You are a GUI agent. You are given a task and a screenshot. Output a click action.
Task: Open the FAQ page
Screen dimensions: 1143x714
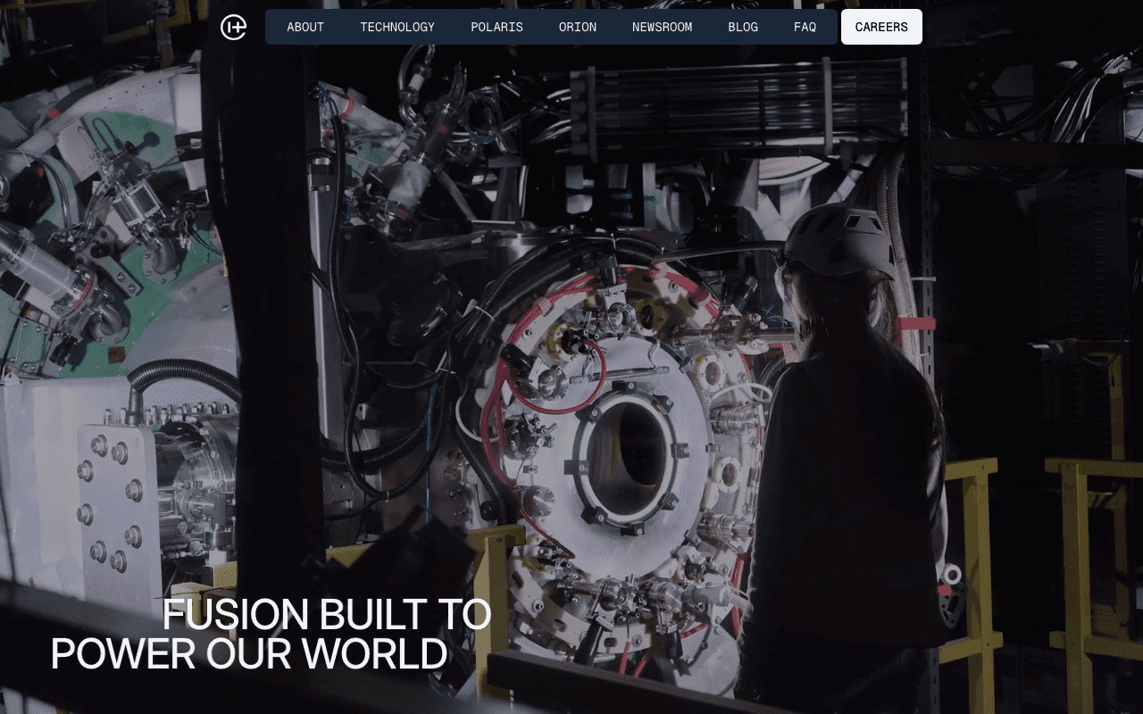pyautogui.click(x=805, y=27)
